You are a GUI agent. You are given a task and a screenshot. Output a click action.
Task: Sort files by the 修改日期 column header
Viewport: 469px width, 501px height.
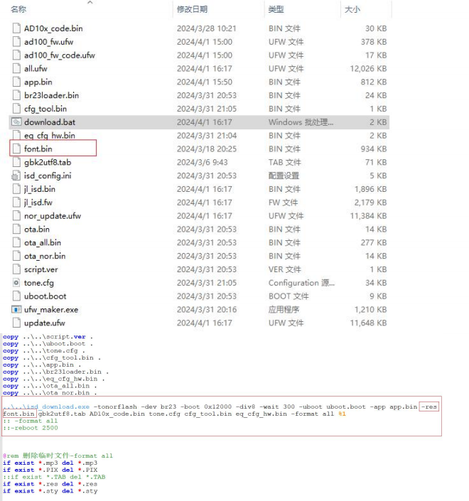193,9
